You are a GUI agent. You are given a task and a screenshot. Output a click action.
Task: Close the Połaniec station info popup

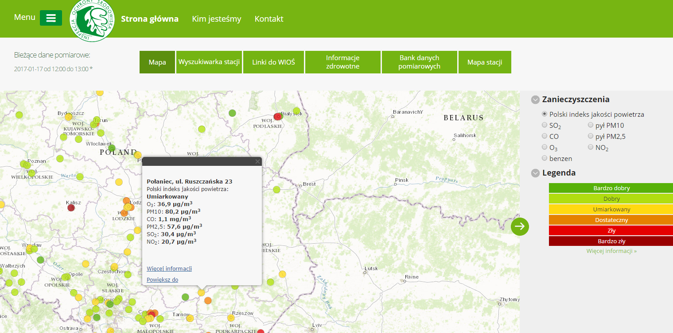point(257,162)
